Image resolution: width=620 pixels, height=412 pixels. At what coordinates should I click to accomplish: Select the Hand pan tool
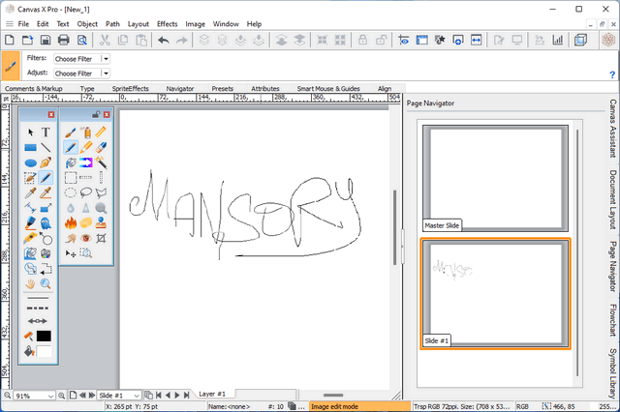coord(30,284)
